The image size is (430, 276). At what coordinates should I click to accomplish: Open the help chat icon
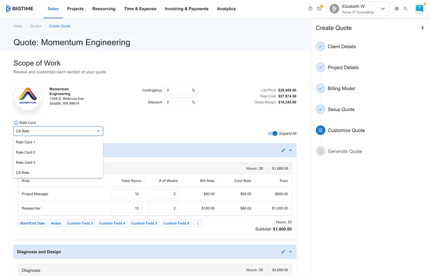419,8
